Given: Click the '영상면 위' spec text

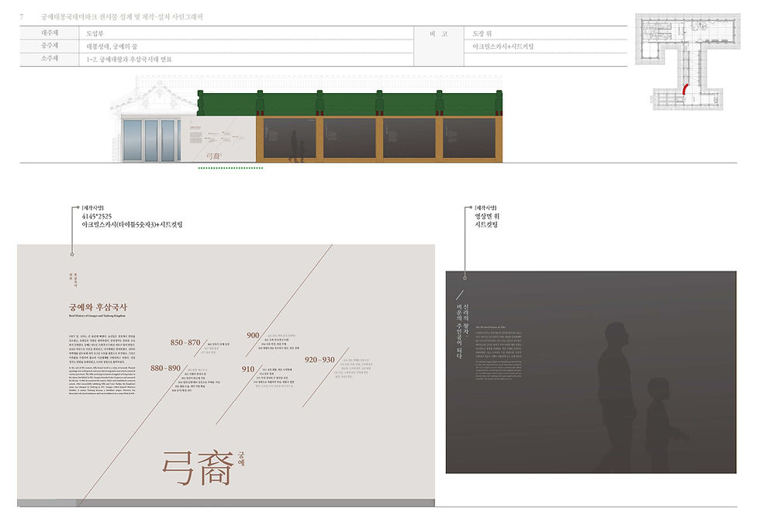Looking at the screenshot, I should click(487, 216).
